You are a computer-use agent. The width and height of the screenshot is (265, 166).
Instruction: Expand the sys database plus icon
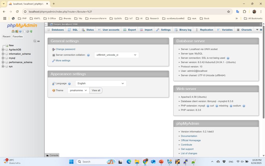pyautogui.click(x=3, y=66)
